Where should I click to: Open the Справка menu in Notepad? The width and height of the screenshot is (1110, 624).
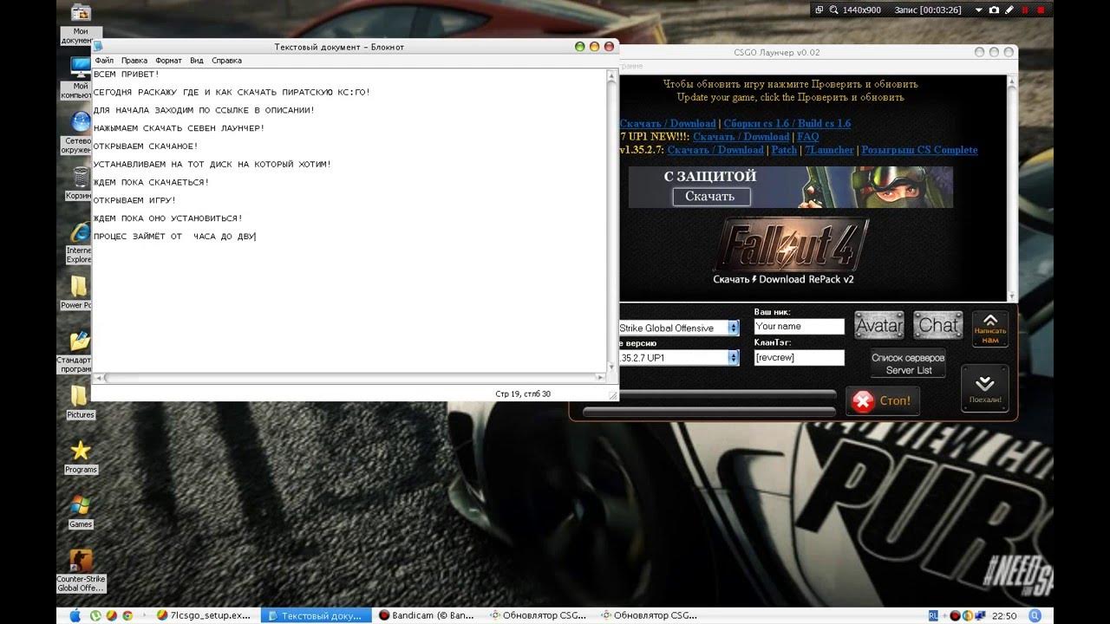coord(226,61)
